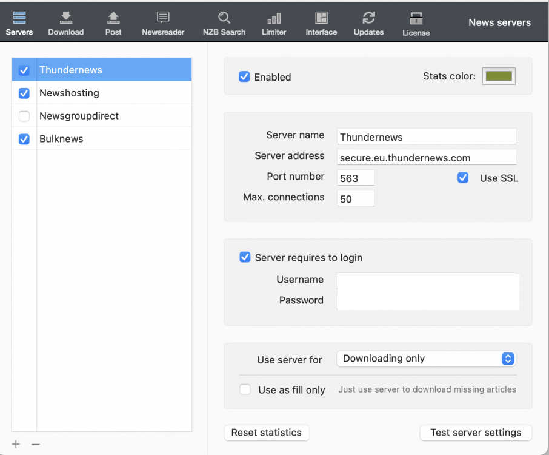Image resolution: width=549 pixels, height=455 pixels.
Task: Show the Interface preferences
Action: pos(321,24)
